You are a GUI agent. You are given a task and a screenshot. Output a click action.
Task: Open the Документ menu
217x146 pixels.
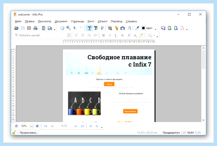(x=61, y=21)
